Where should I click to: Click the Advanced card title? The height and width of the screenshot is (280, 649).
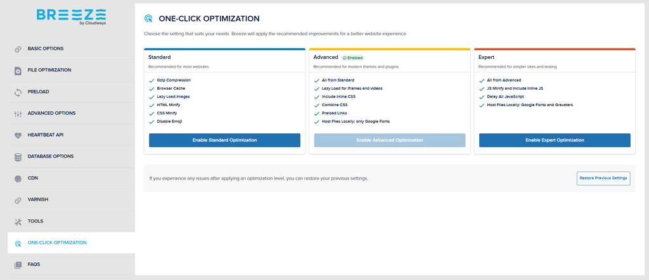[x=326, y=58]
